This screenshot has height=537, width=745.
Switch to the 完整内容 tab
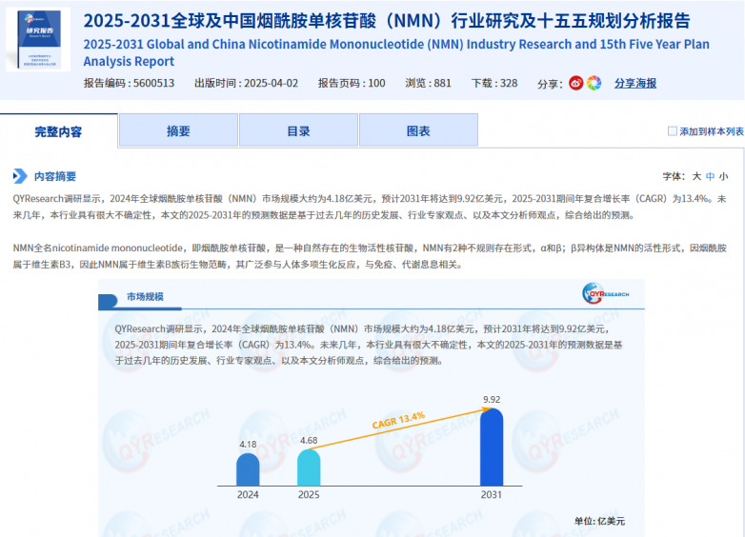pyautogui.click(x=59, y=131)
